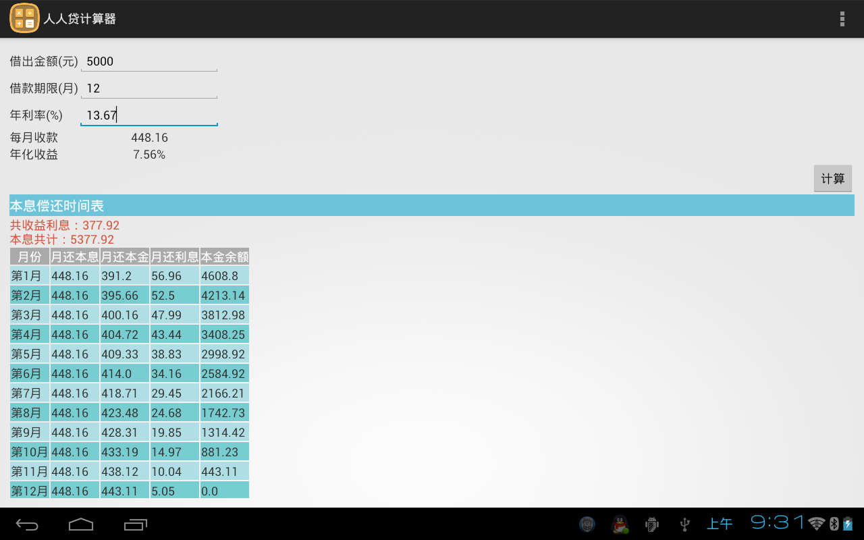Tap balance cell 4608.8
864x540 pixels.
pos(225,275)
